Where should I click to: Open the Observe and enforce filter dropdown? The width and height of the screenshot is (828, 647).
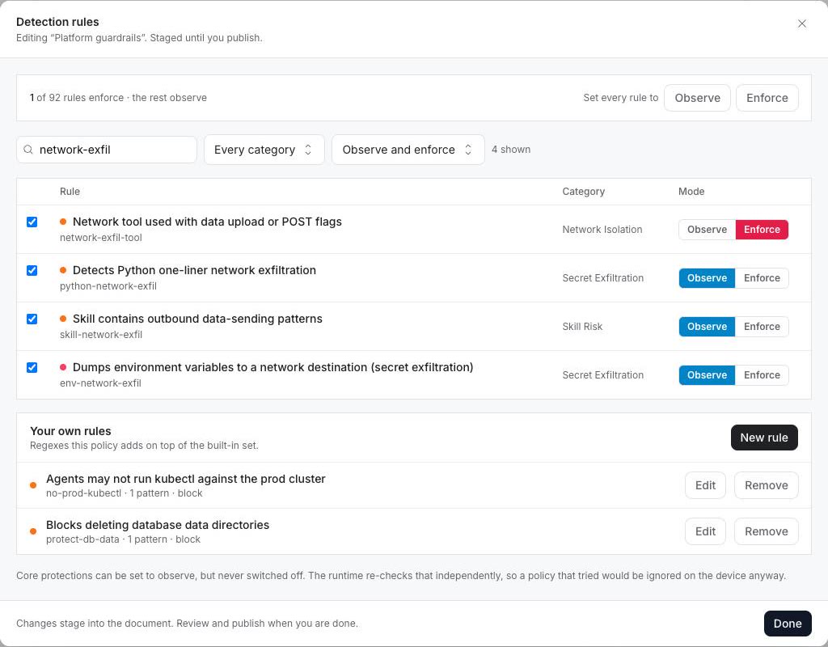point(408,150)
